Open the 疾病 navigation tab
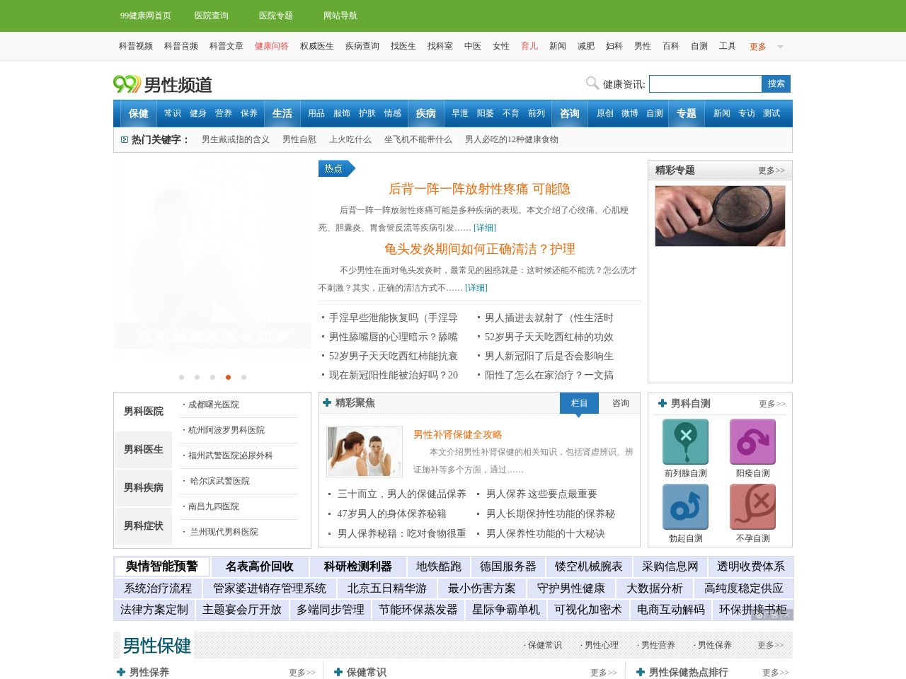 [x=425, y=113]
